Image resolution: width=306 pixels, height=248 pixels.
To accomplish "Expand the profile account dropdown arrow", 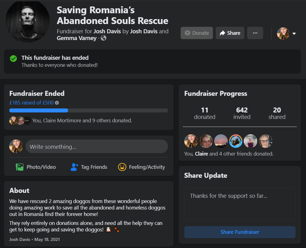I will [294, 34].
